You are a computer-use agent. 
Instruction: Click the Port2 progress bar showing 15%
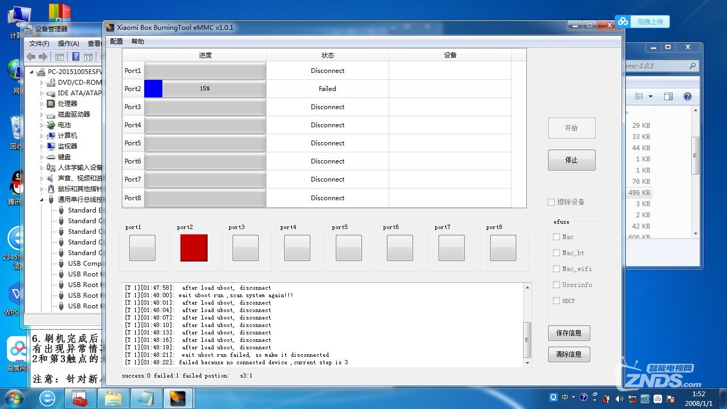tap(205, 88)
